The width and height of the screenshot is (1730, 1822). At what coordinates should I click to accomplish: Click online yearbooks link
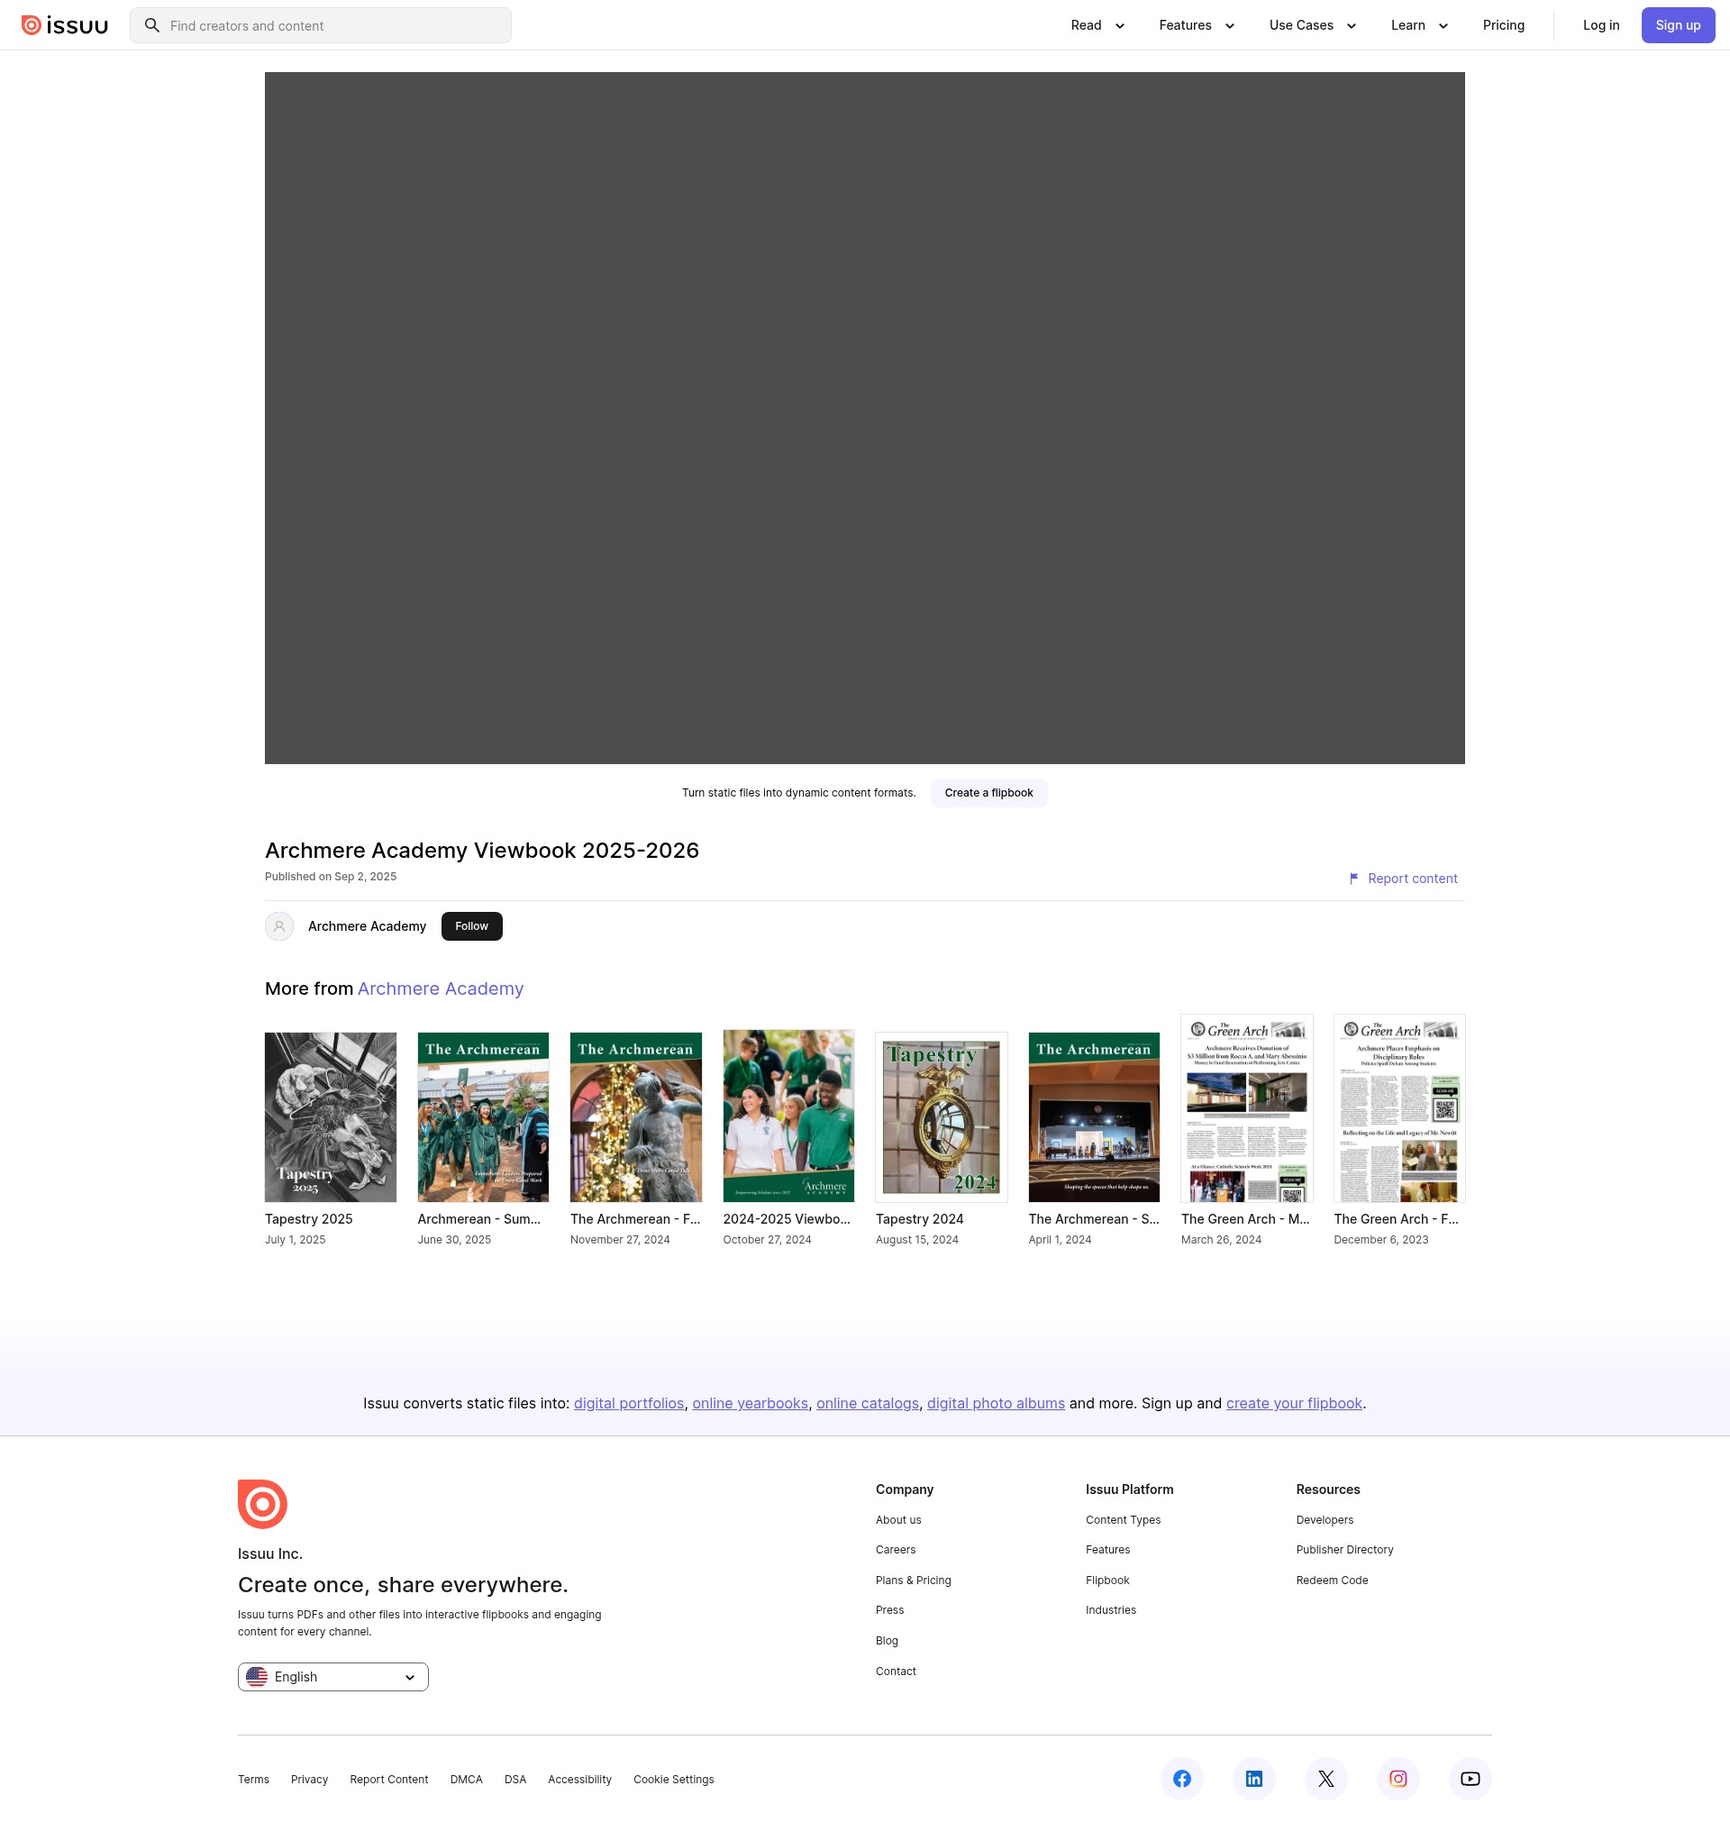pyautogui.click(x=750, y=1403)
